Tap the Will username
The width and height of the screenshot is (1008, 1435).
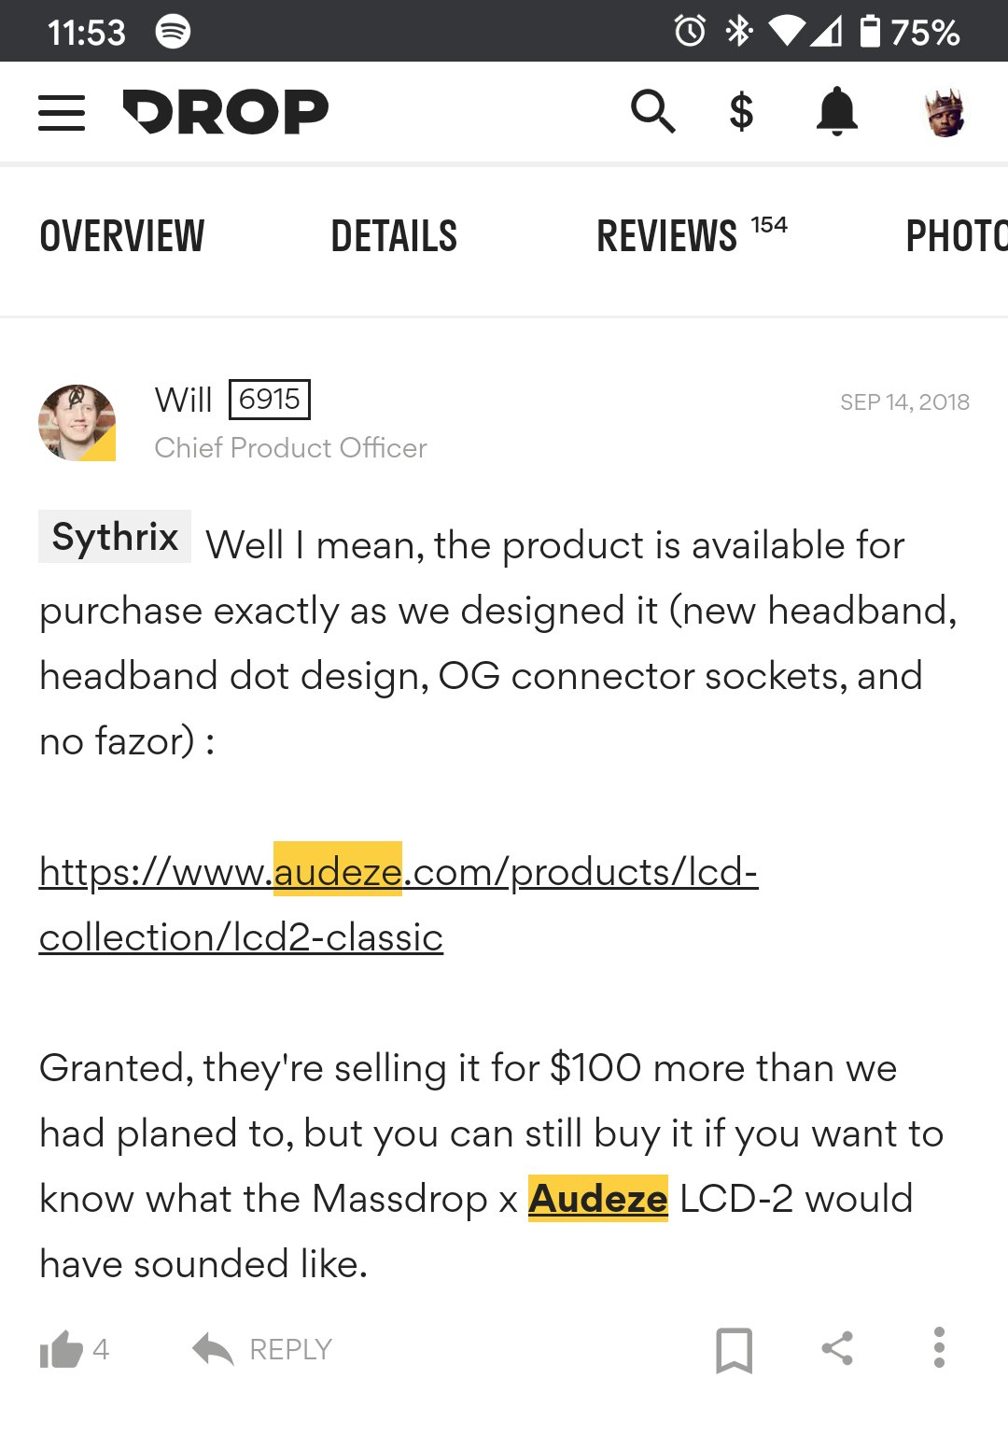point(184,400)
